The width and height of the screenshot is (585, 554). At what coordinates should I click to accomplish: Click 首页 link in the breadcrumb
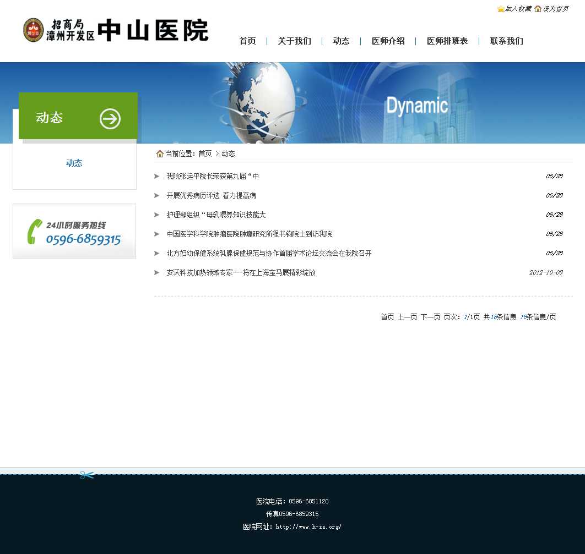(205, 154)
